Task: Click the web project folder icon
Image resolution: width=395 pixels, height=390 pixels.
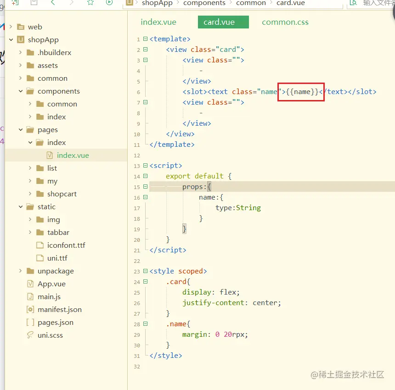Action: tap(20, 27)
